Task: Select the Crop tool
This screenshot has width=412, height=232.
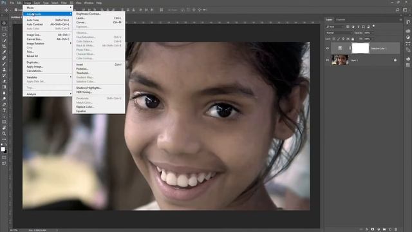Action: pyautogui.click(x=4, y=46)
